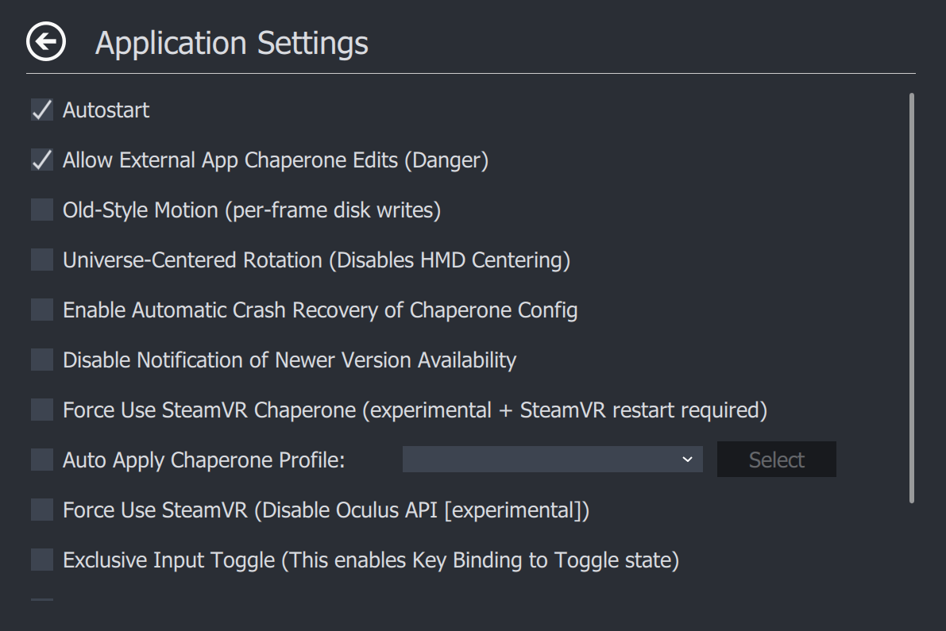
Task: Tick Force Use SteamVR Chaperone checkbox
Action: [x=42, y=410]
